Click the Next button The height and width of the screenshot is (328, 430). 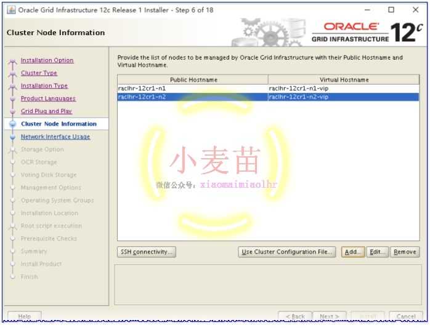[330, 316]
